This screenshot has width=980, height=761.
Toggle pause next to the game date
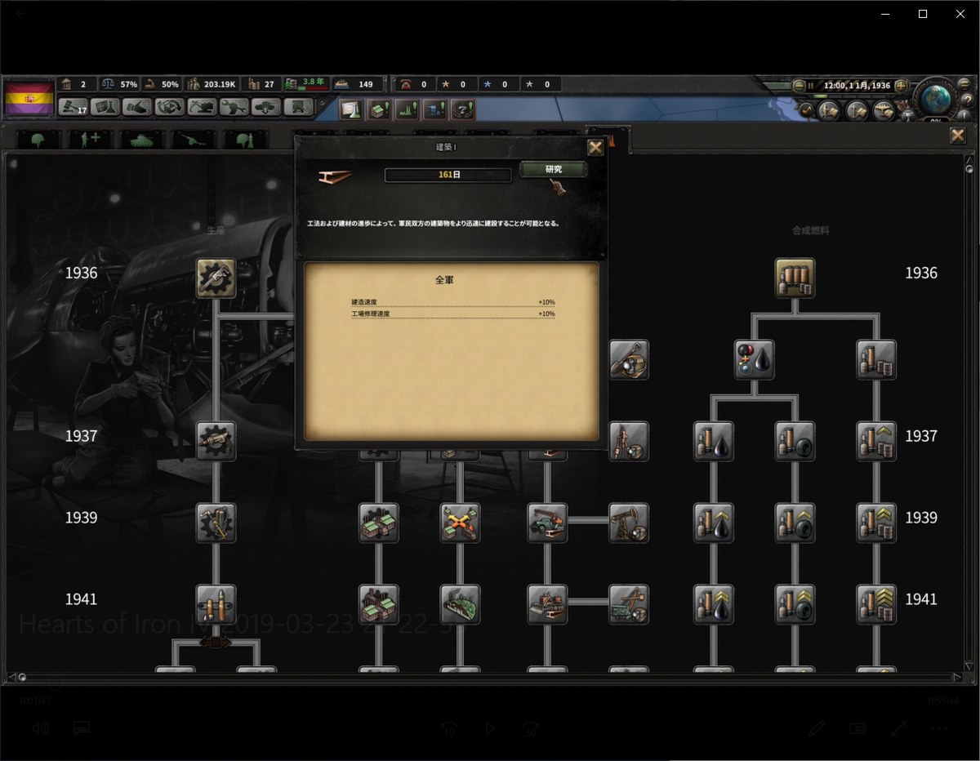pos(810,85)
